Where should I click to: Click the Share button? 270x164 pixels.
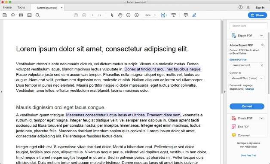258,15
